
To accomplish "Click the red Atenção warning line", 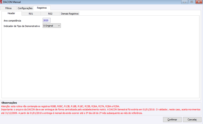I will pos(60,106).
